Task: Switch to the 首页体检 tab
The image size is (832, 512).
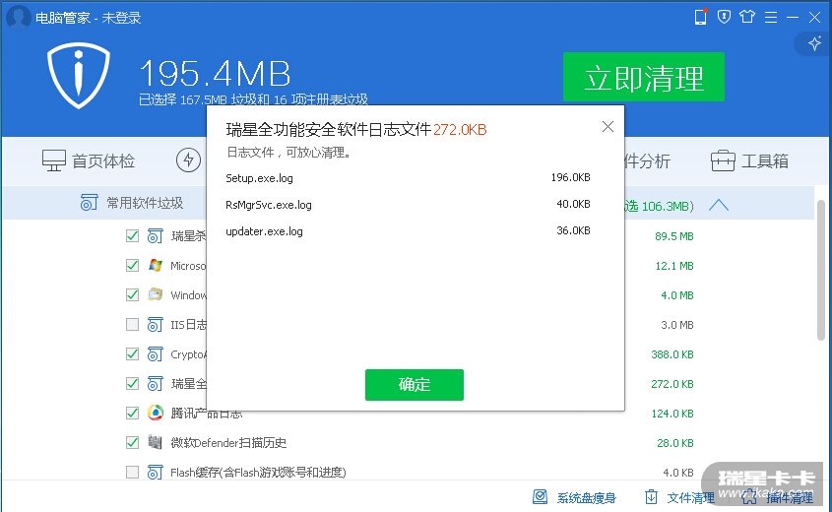Action: (x=89, y=160)
